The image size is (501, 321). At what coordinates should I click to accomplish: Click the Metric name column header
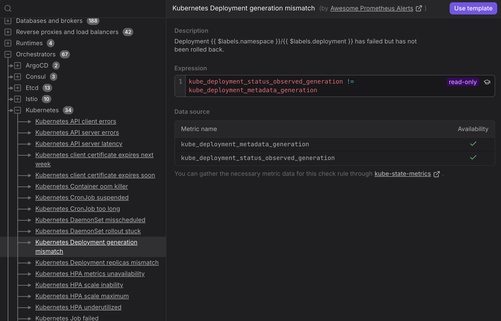tap(199, 129)
